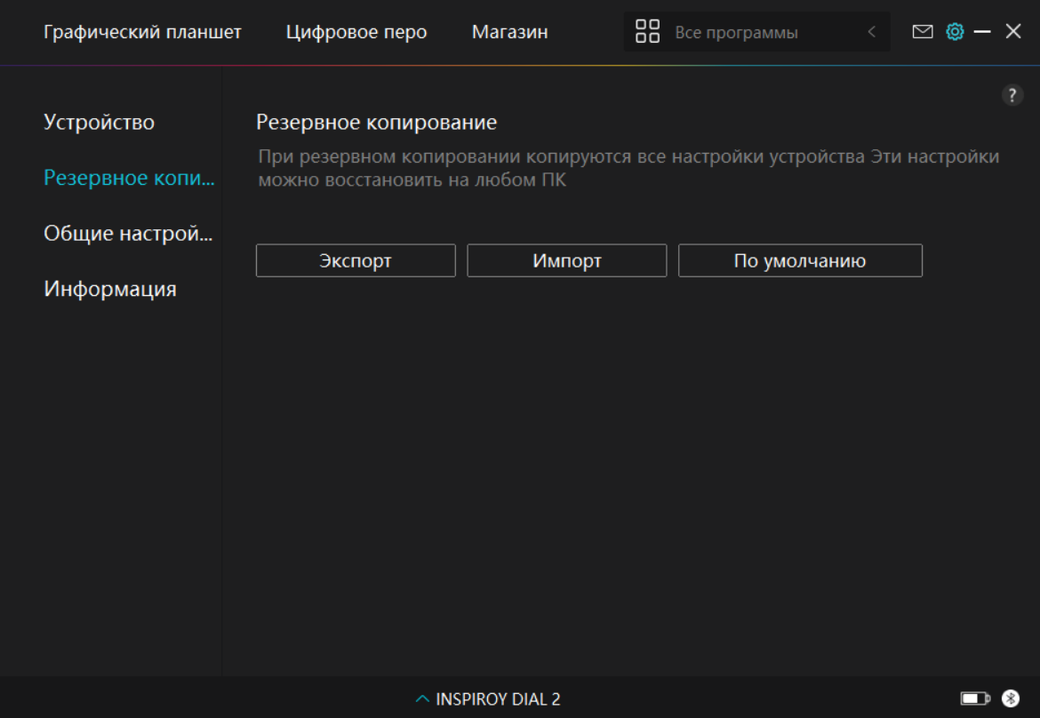
Task: Open help via the question mark icon
Action: (1012, 96)
